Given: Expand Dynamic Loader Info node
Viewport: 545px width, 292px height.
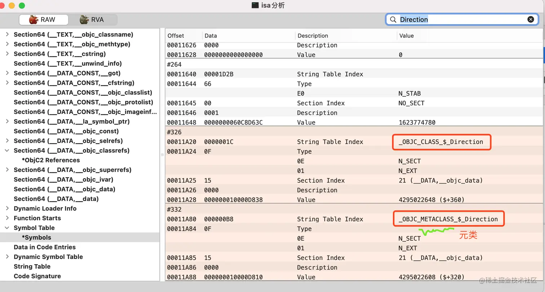Looking at the screenshot, I should (7, 208).
